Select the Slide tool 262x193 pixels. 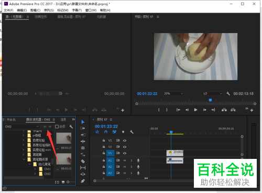(x=83, y=174)
